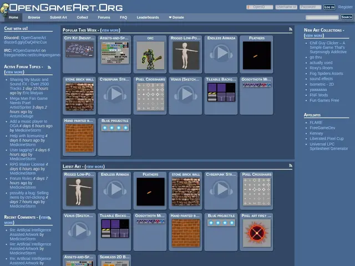Open Gosoythoth Mi... thumbnail in Popular This Week
The height and width of the screenshot is (266, 355).
(x=257, y=85)
